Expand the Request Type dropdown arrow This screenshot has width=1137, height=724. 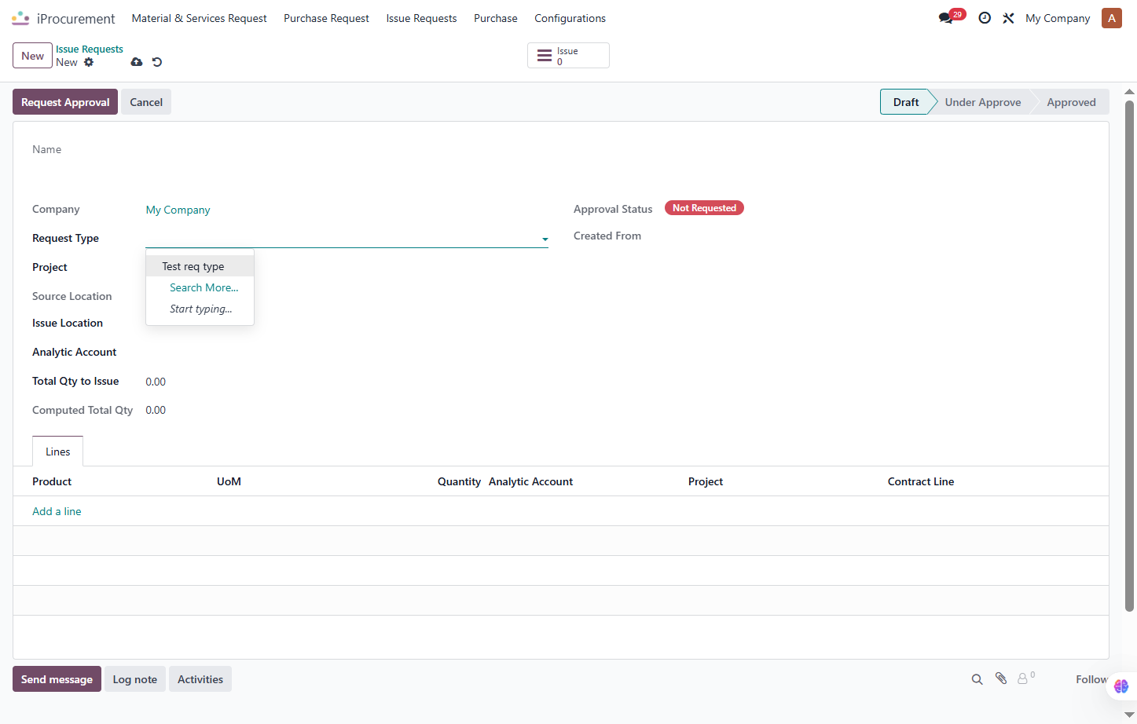[545, 240]
